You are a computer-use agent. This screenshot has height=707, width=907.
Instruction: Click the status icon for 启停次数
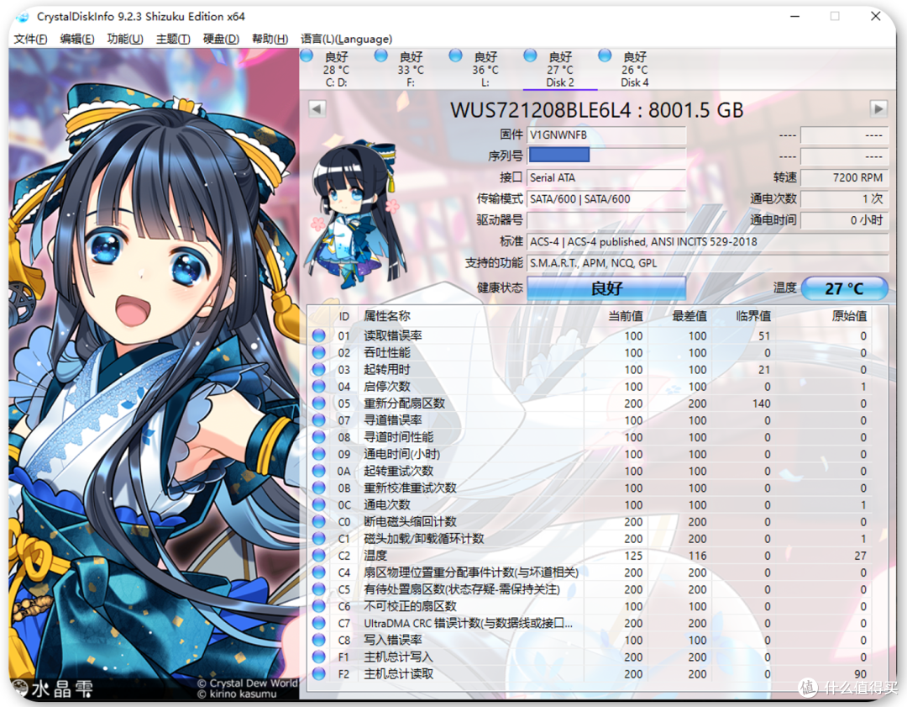[x=319, y=386]
